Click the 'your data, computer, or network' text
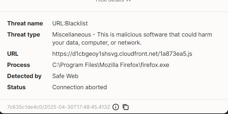This screenshot has height=114, width=228. [x=97, y=43]
